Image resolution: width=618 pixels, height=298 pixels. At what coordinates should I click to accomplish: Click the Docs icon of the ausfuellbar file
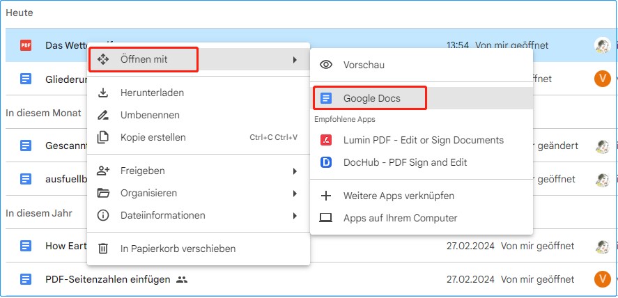(26, 179)
